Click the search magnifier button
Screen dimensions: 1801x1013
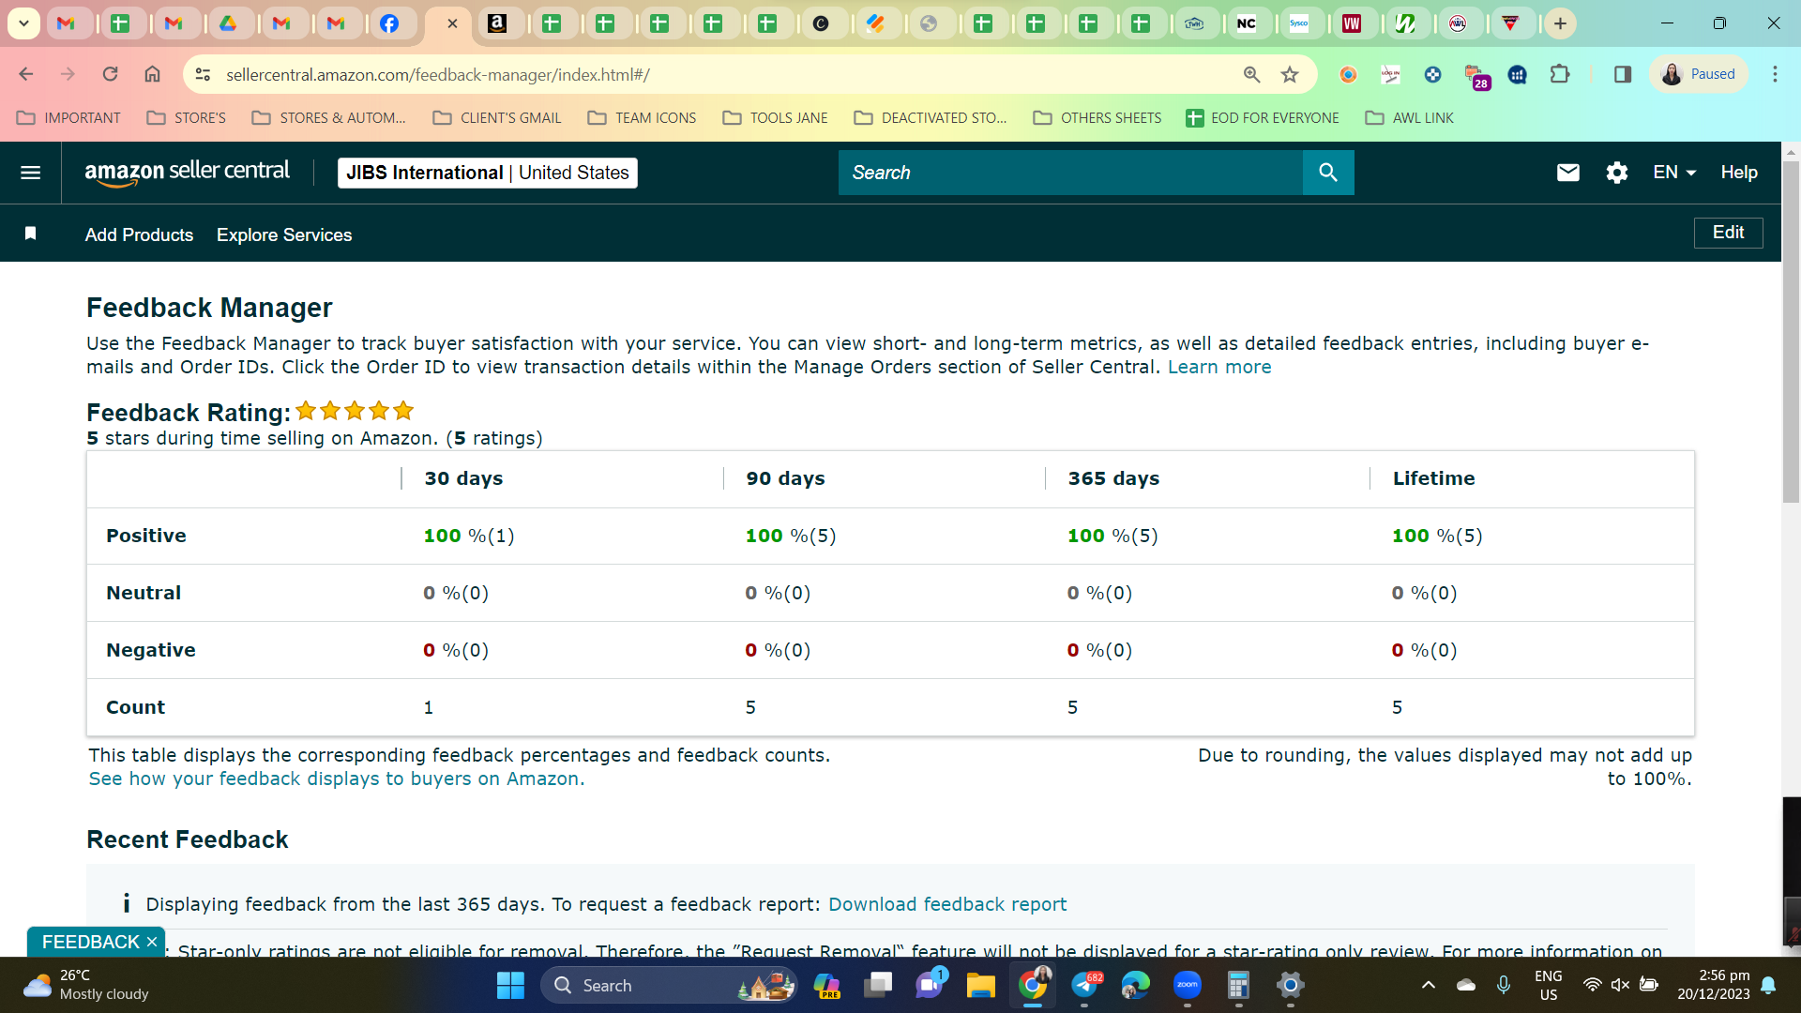coord(1328,173)
